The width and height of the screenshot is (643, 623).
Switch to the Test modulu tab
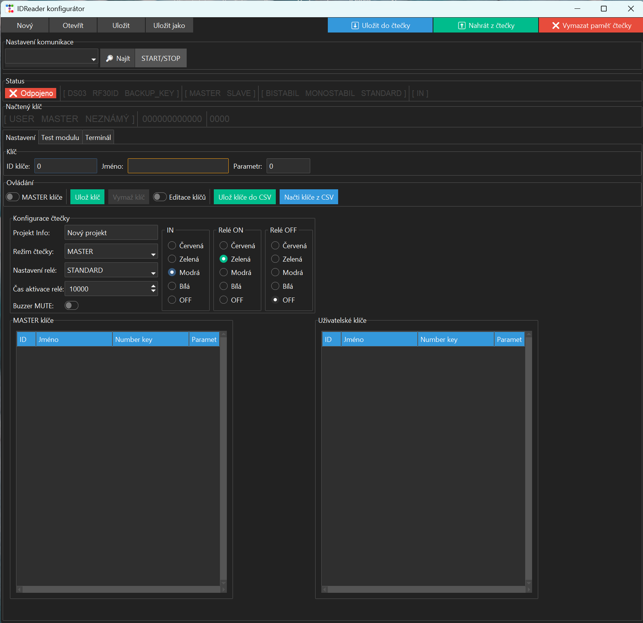coord(60,138)
